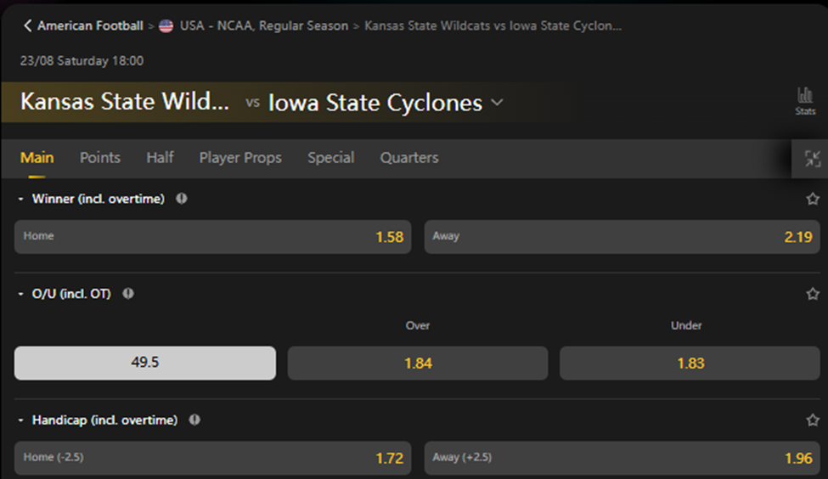Select Over 49.5 at odds 1.84

pos(417,363)
